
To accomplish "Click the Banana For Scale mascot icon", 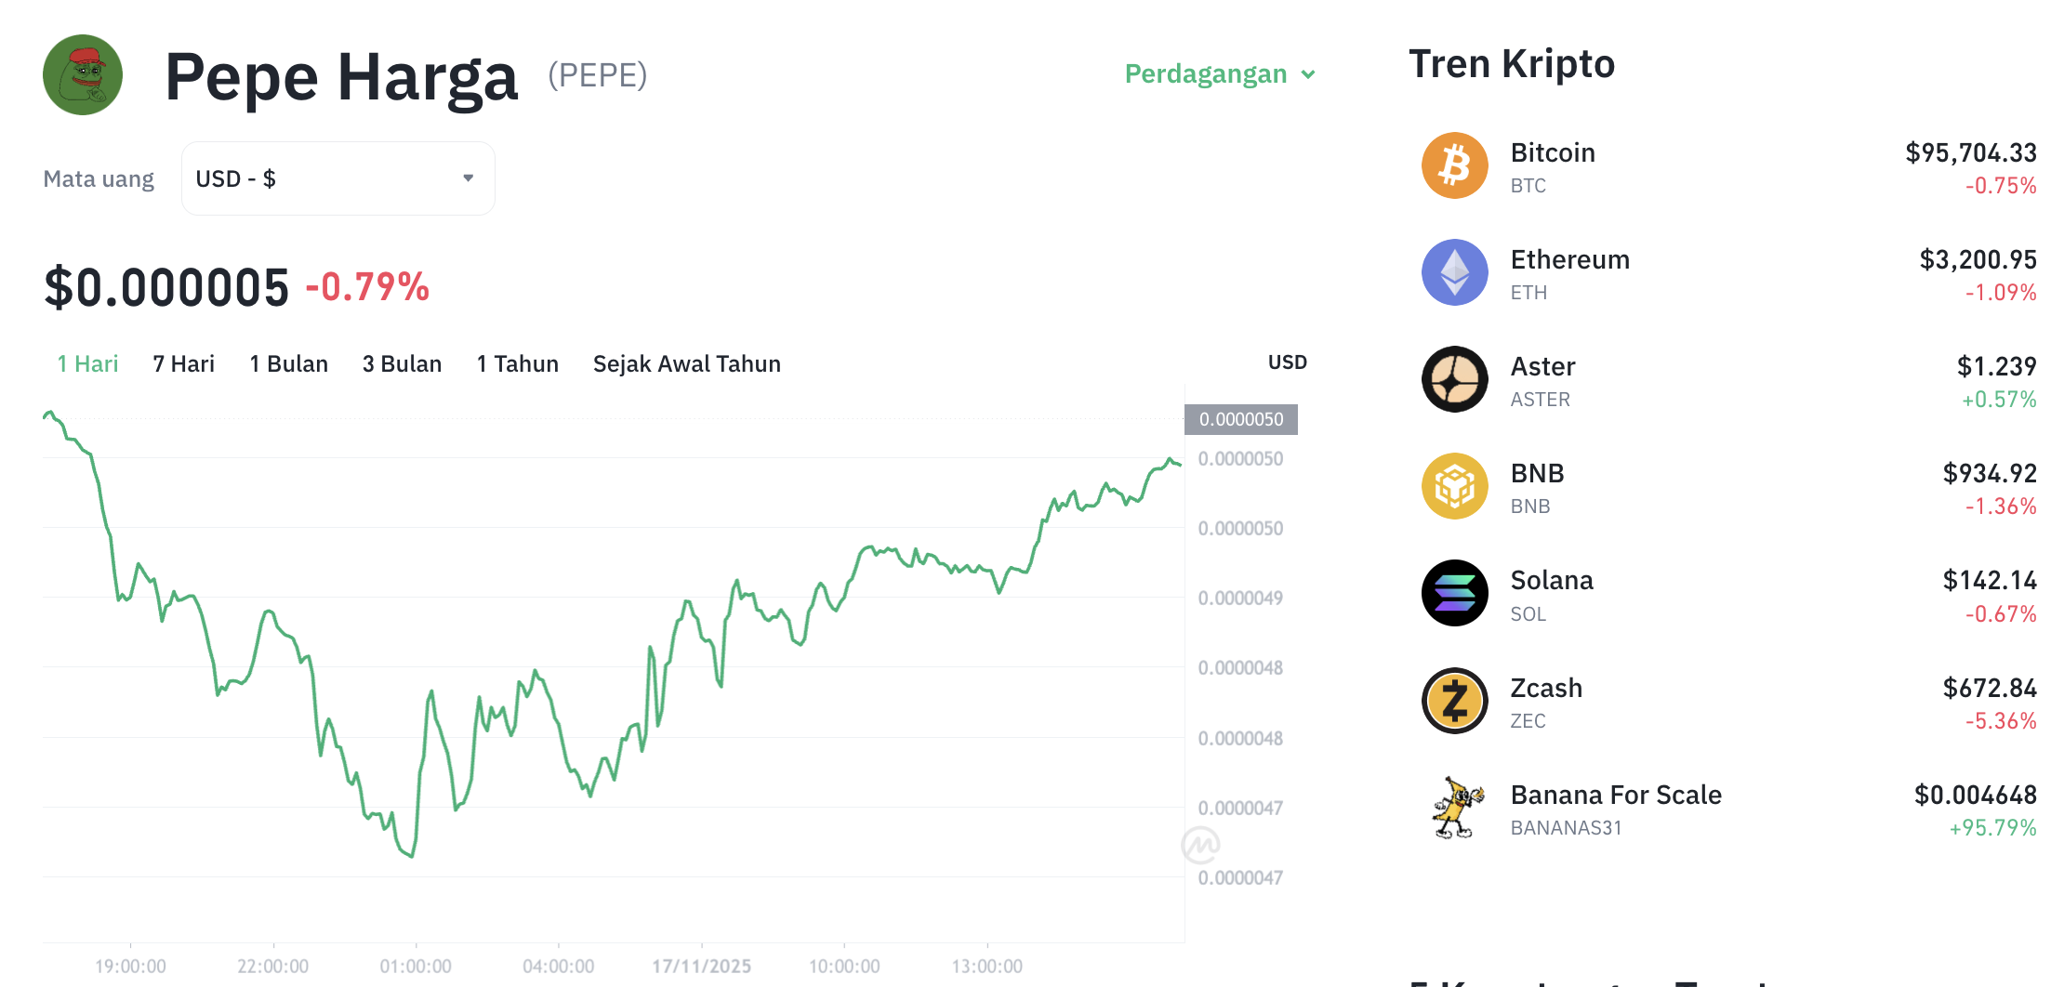I will click(1455, 808).
